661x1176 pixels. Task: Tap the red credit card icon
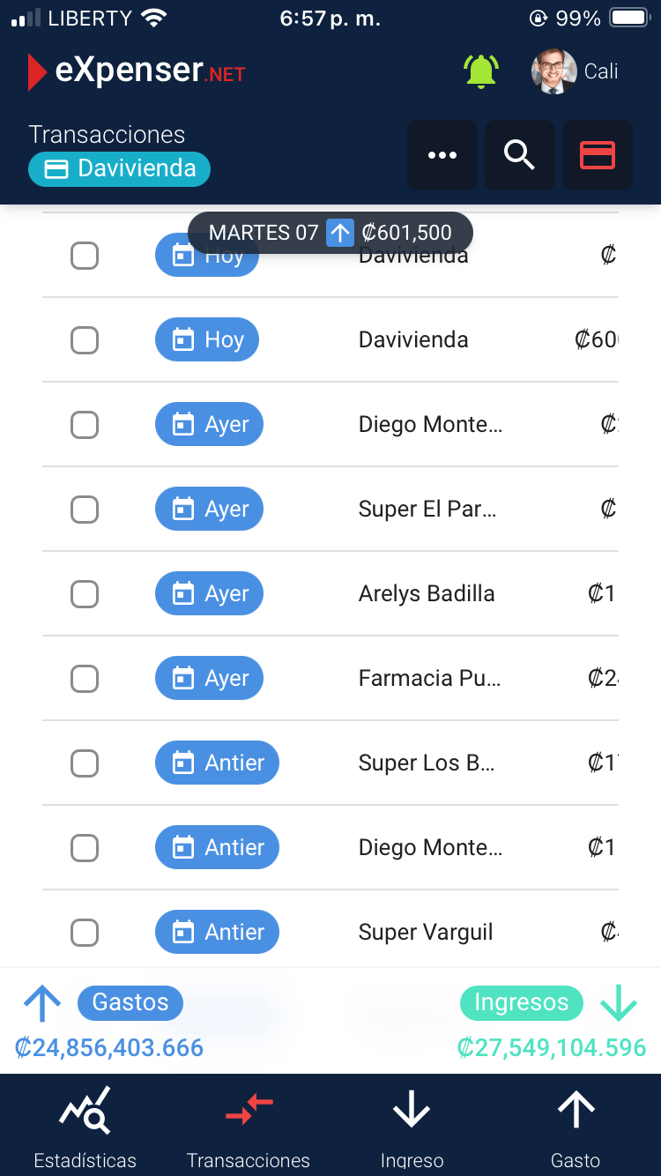(x=598, y=155)
